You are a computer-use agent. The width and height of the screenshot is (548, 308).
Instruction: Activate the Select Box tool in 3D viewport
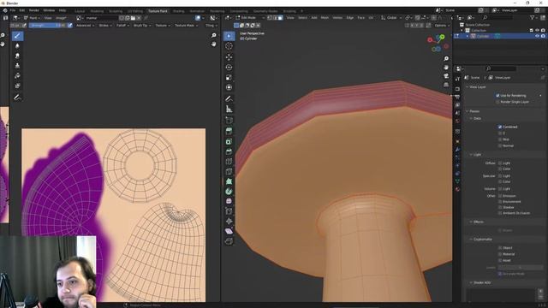(229, 36)
